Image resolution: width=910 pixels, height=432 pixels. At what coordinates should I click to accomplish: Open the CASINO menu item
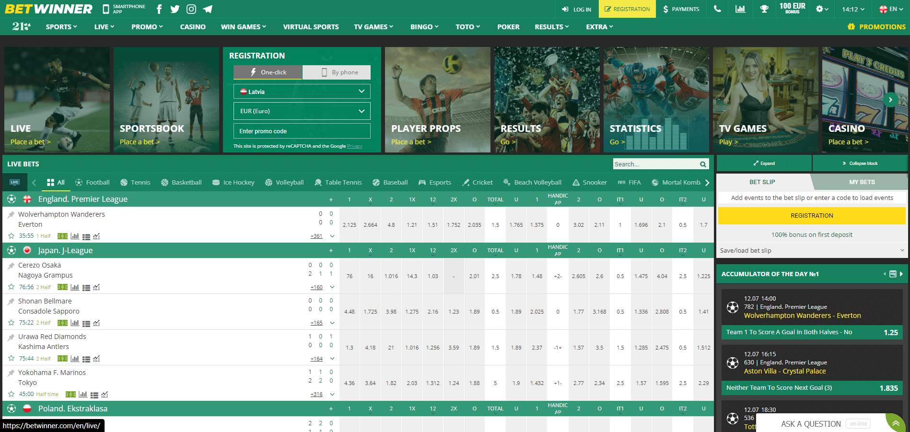click(193, 27)
